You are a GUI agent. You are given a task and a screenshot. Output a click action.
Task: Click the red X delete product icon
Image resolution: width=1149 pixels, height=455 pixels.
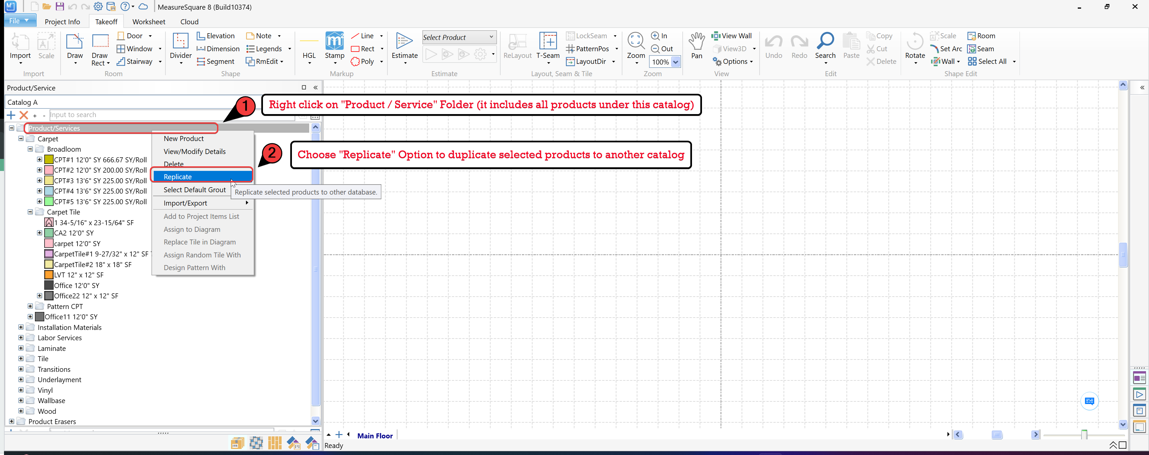pos(24,115)
